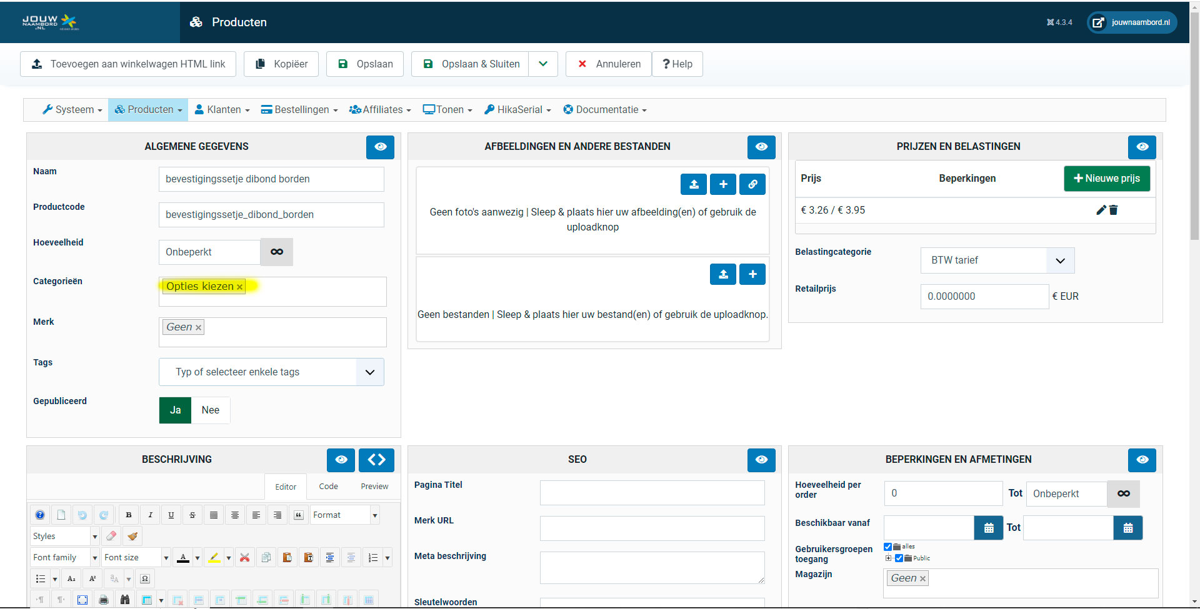The image size is (1200, 609).
Task: Delete the € 3.26 price with trash icon
Action: 1114,210
